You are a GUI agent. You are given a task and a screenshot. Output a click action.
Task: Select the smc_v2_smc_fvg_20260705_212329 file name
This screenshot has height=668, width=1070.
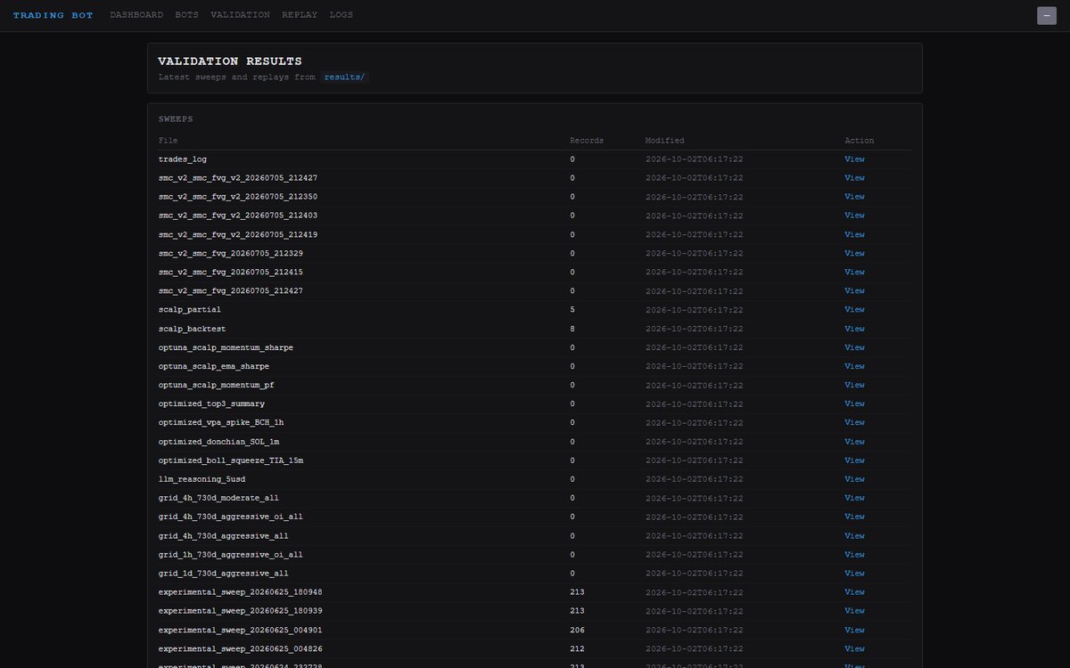tap(231, 254)
